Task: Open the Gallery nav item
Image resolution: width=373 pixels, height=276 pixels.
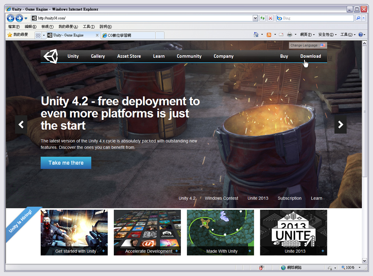Action: coord(98,56)
